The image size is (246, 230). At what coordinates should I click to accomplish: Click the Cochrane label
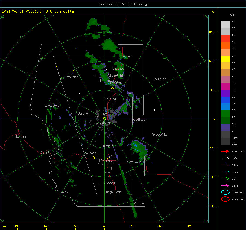89,153
